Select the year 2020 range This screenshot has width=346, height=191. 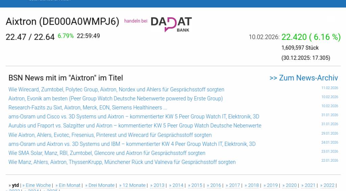coord(291,185)
